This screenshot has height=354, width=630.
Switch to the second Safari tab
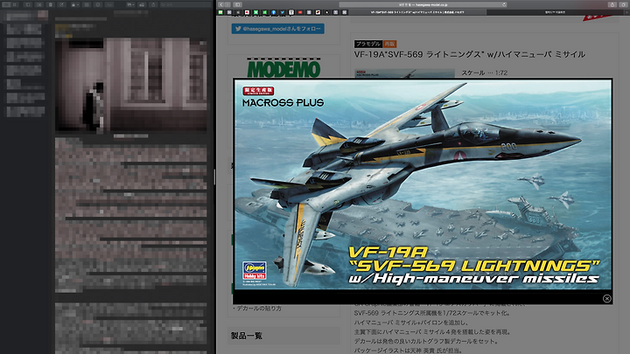click(555, 12)
